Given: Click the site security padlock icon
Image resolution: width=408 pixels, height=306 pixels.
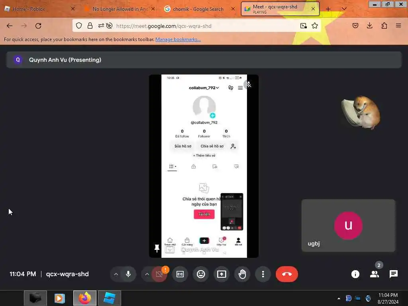Looking at the screenshot, I should (90, 26).
